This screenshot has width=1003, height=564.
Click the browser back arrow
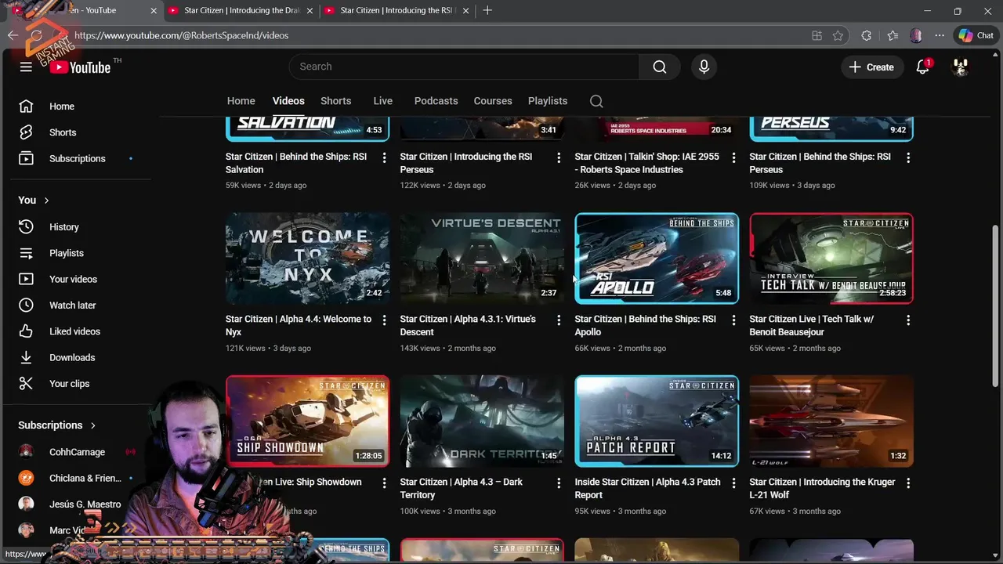(13, 35)
